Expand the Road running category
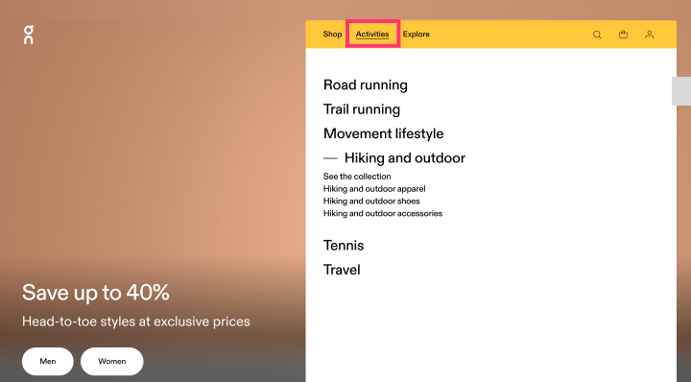Screen dimensions: 691x382 [366, 84]
